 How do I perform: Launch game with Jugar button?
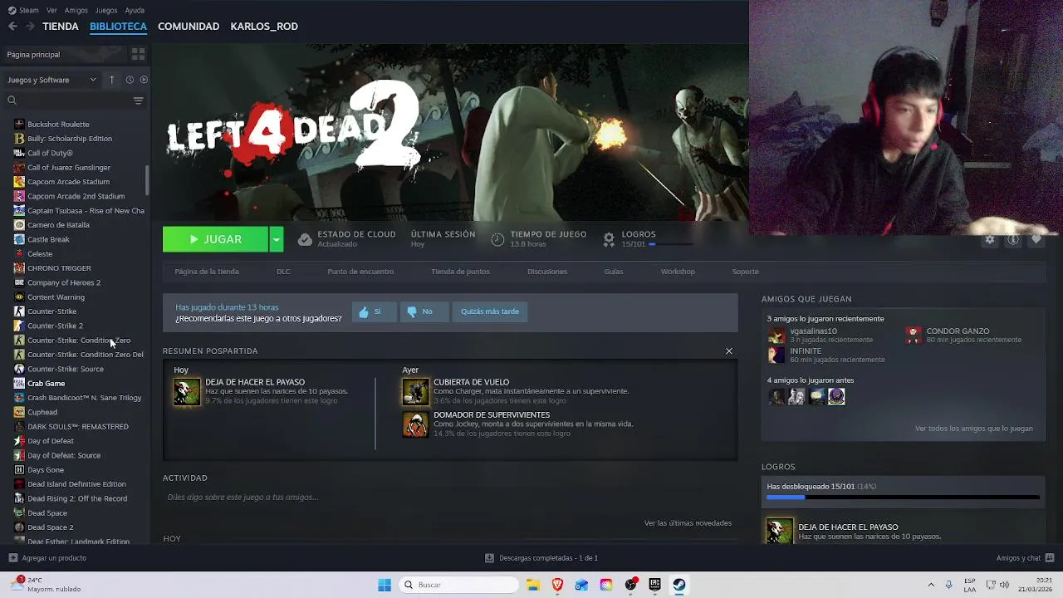pos(216,239)
